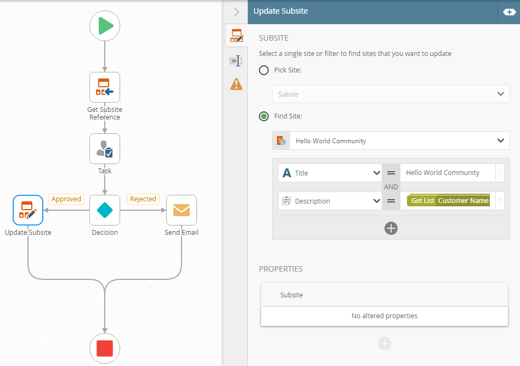Click the SUBSITE section heading
This screenshot has width=520, height=366.
tap(274, 38)
